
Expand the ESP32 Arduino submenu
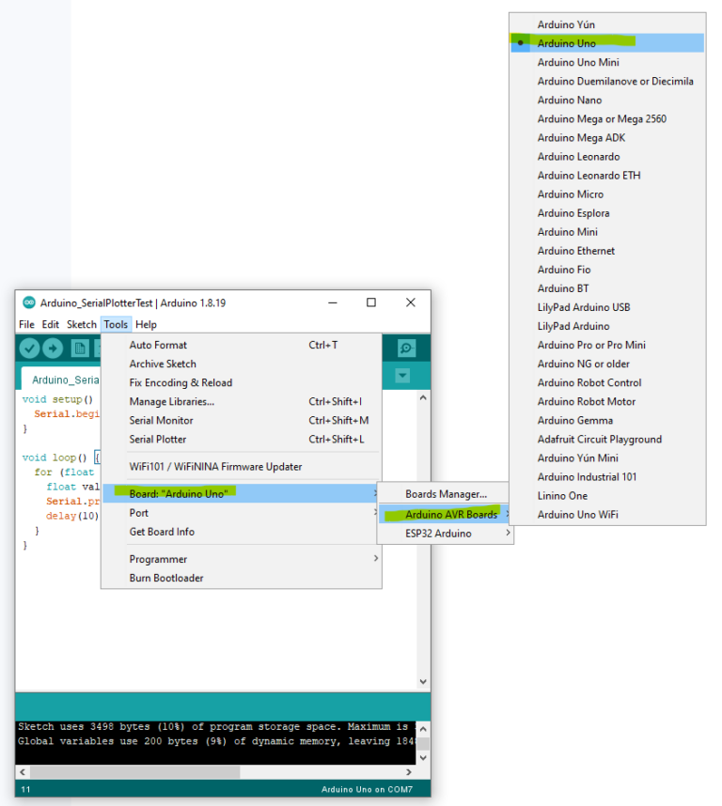tap(438, 534)
